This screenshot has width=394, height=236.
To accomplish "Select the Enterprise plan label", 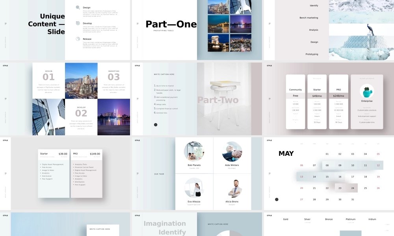I will (x=367, y=101).
